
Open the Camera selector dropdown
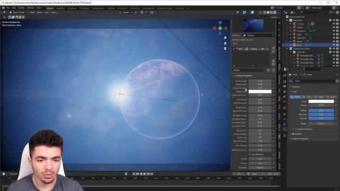259,36
